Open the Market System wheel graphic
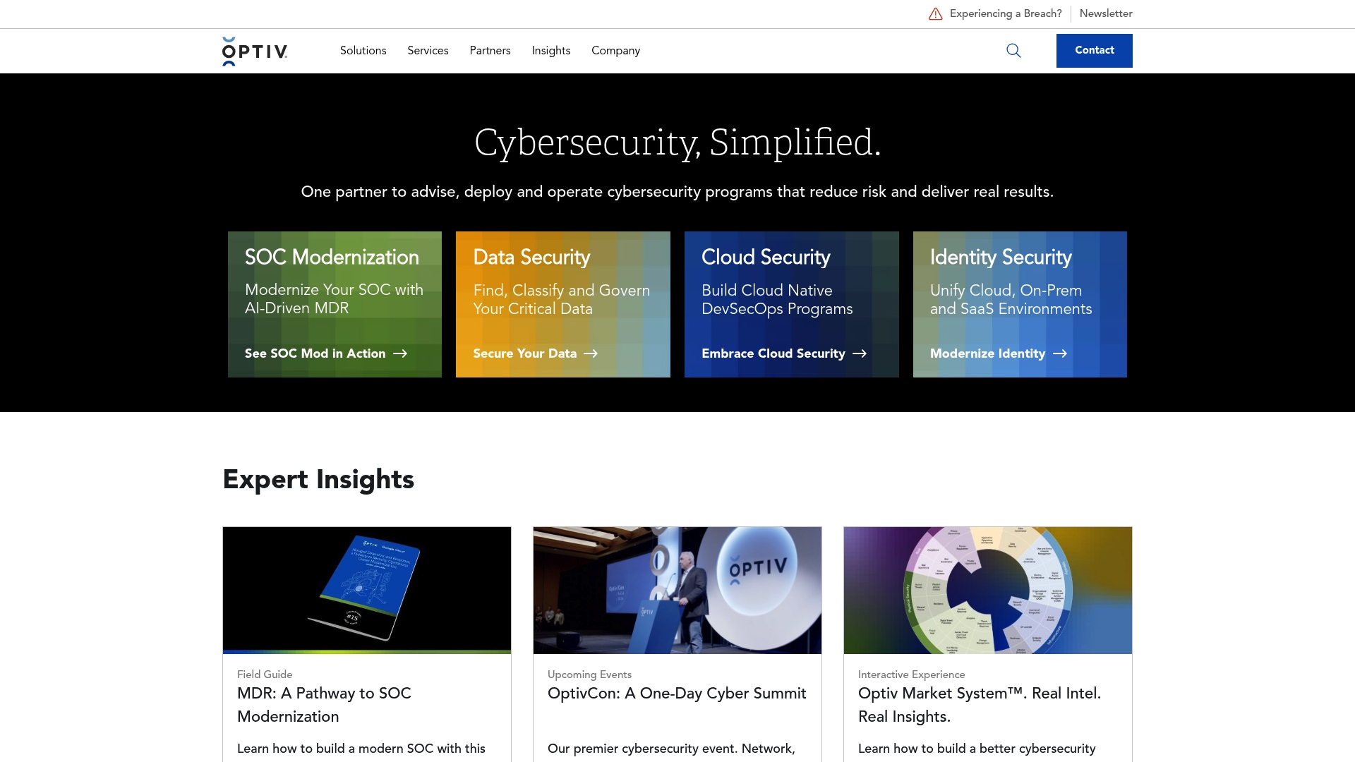Viewport: 1355px width, 762px height. click(x=988, y=591)
